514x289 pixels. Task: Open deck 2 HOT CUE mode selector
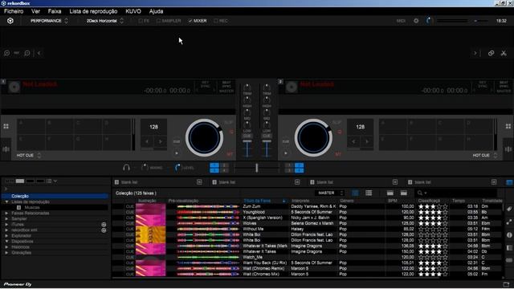(x=485, y=155)
